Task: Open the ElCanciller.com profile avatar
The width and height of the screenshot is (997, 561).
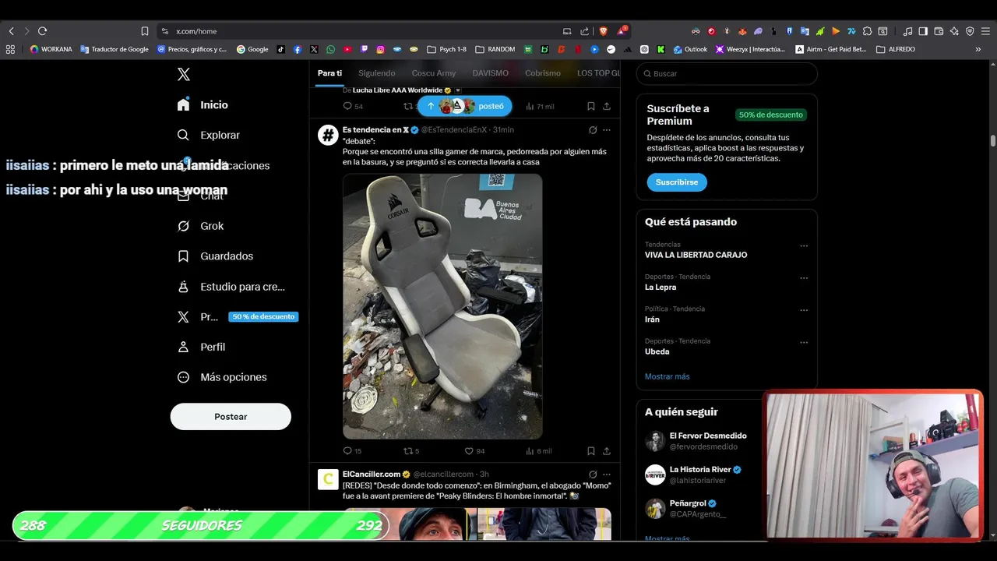Action: (328, 479)
